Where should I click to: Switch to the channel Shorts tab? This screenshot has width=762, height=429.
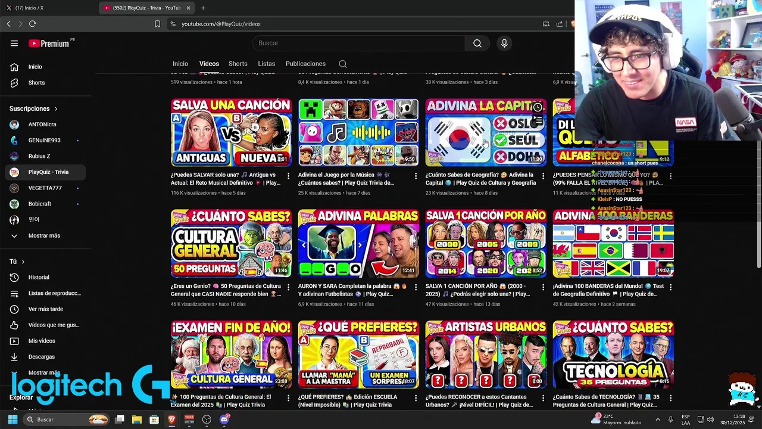coord(238,64)
